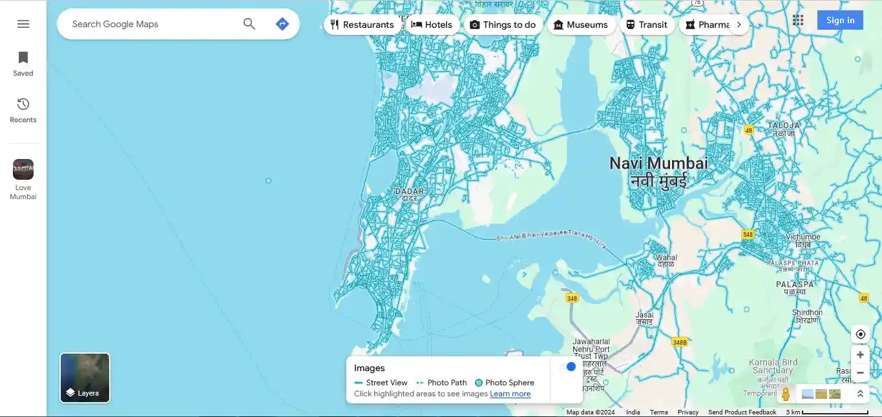Expand imagery strip with double chevron
This screenshot has width=882, height=417.
click(860, 394)
